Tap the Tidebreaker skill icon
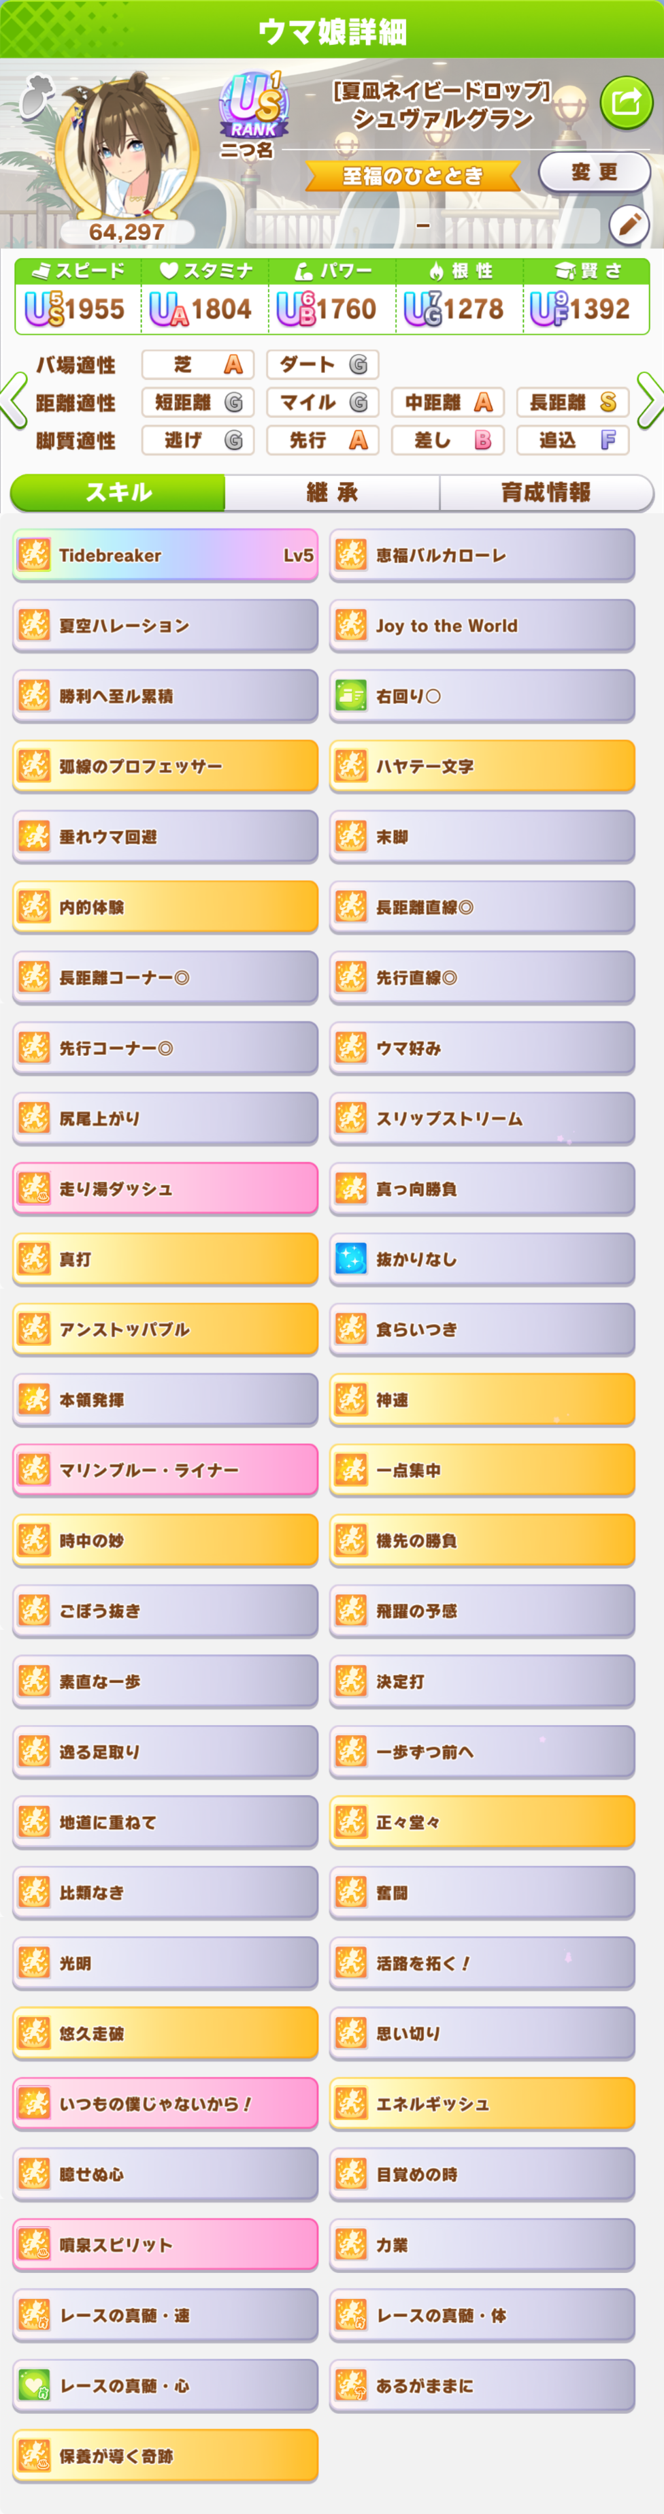Viewport: 664px width, 2514px height. 34,555
